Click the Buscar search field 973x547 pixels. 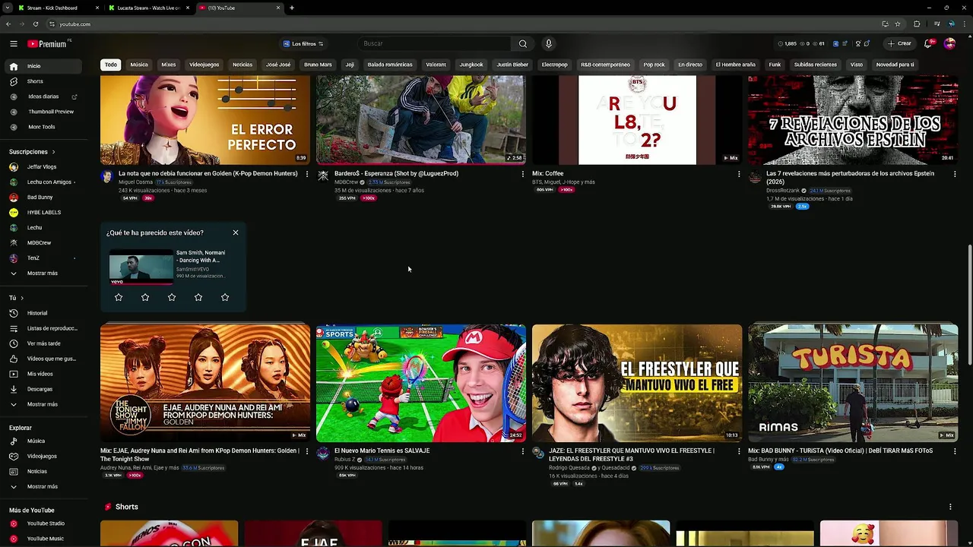[x=435, y=44]
